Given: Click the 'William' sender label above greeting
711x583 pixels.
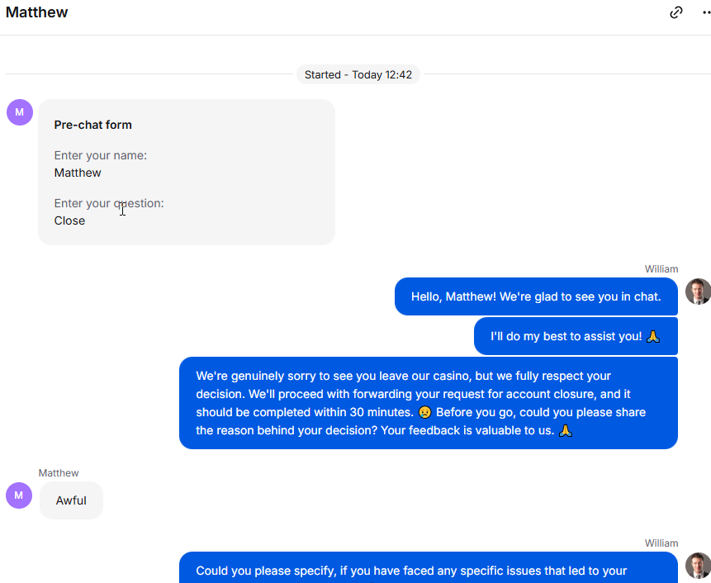Looking at the screenshot, I should [661, 269].
